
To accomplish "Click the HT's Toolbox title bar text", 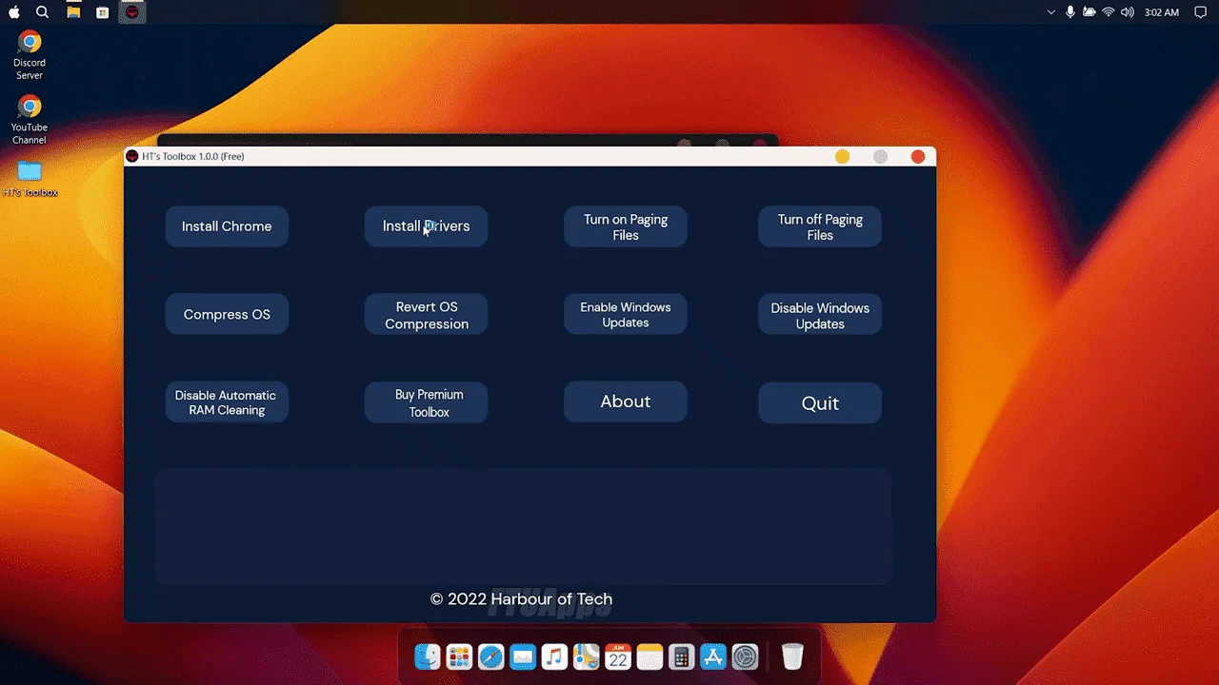I will click(x=193, y=156).
